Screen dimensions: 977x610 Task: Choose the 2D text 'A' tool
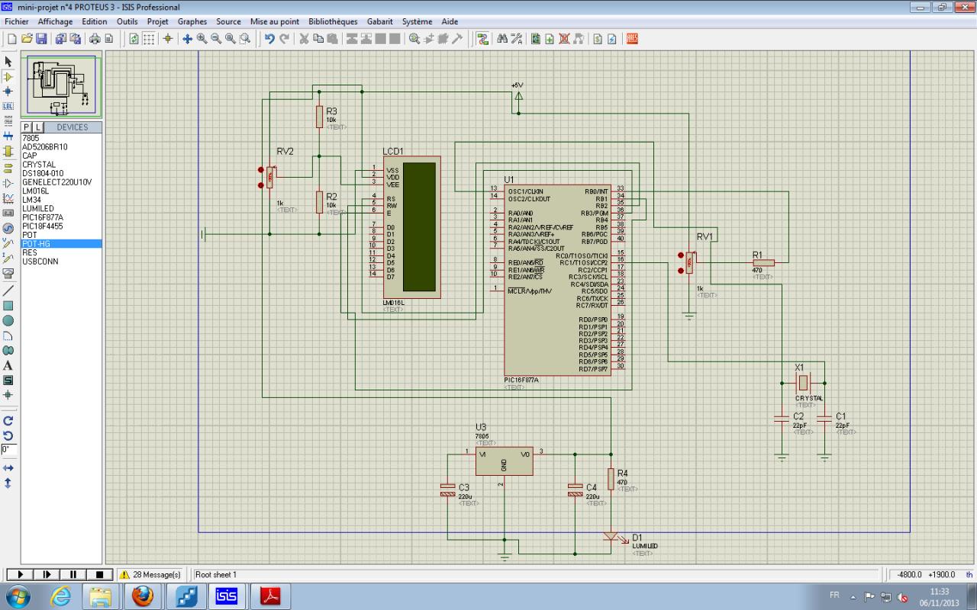pyautogui.click(x=8, y=365)
